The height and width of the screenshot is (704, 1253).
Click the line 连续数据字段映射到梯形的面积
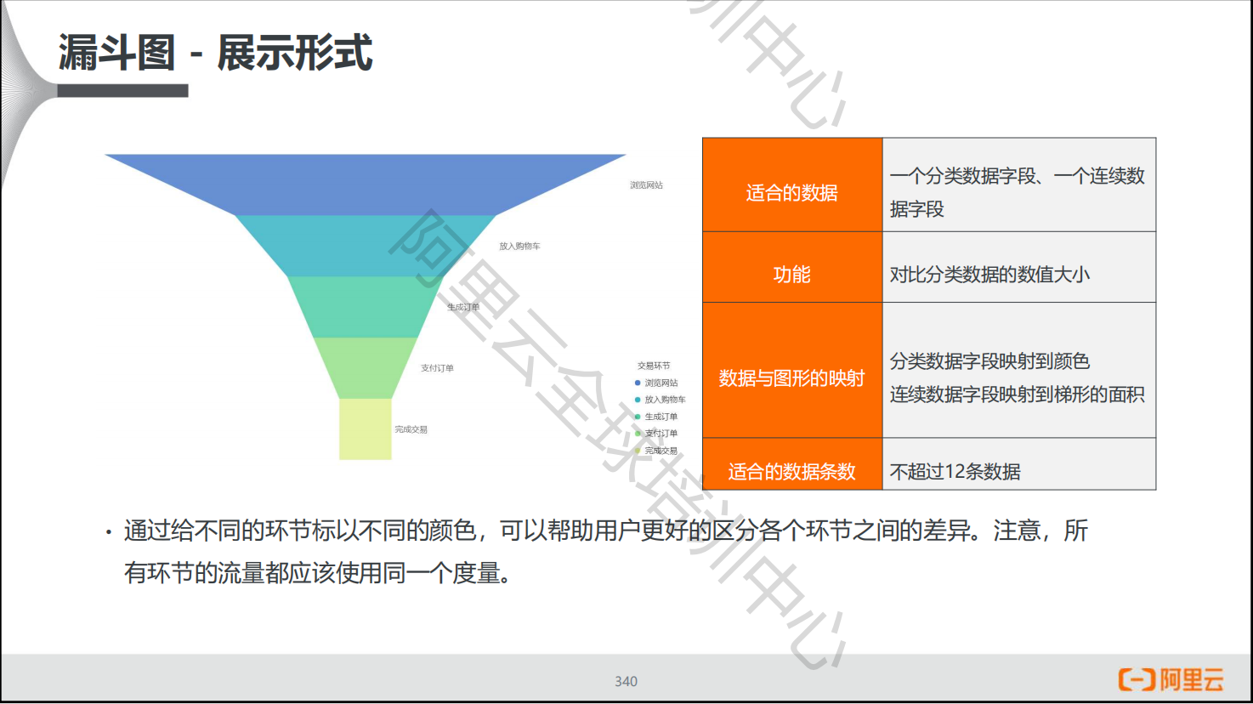1017,395
